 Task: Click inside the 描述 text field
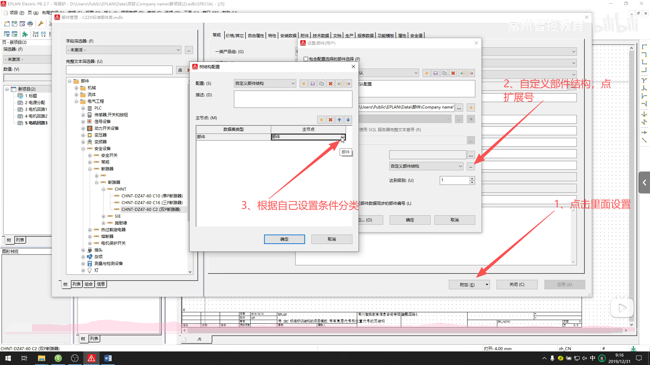(293, 99)
